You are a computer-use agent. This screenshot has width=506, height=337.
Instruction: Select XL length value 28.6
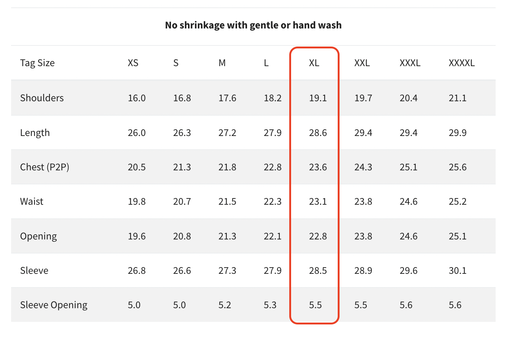[x=318, y=133]
